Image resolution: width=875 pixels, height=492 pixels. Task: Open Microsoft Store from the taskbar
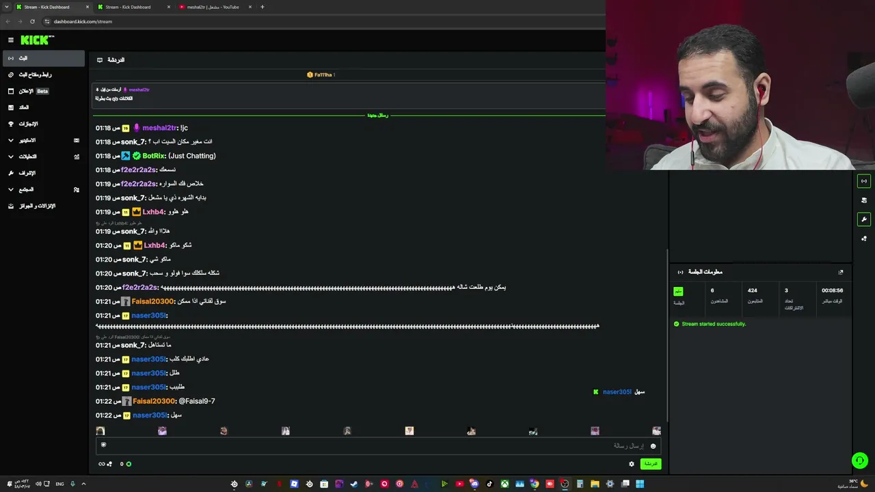tap(324, 484)
